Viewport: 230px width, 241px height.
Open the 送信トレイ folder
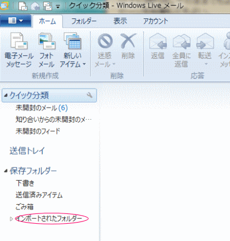27,151
